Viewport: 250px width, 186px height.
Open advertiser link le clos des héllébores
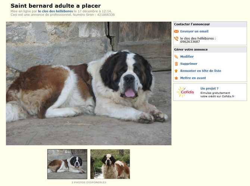55,11
